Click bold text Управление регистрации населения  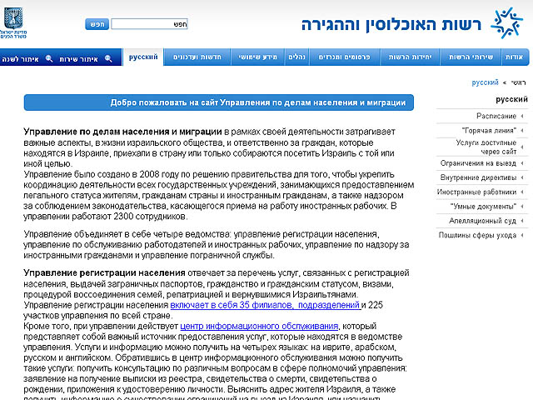tap(104, 272)
